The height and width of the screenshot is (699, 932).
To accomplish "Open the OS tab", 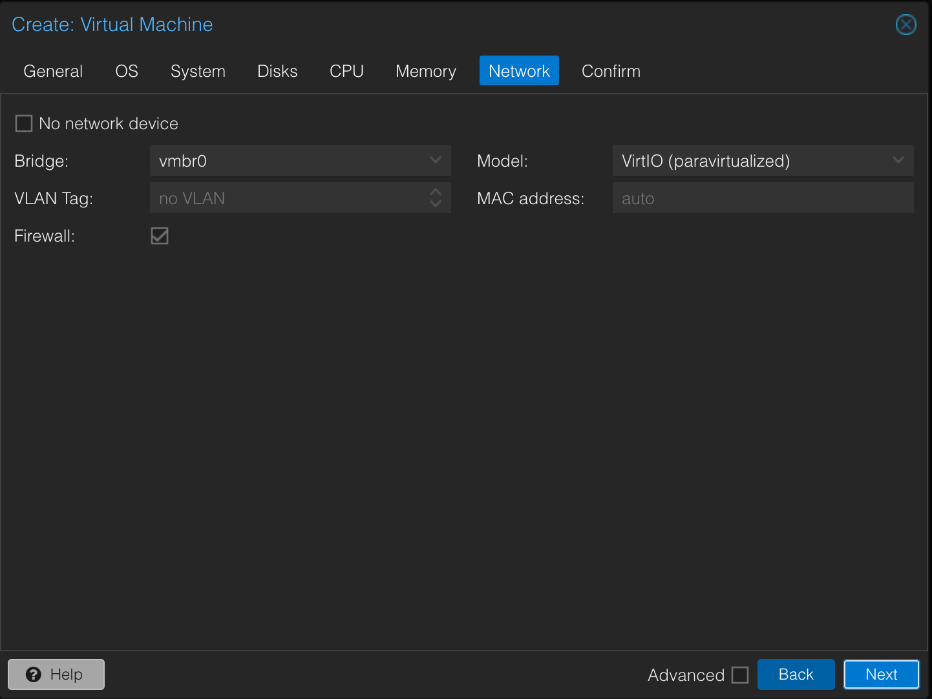I will (x=127, y=71).
